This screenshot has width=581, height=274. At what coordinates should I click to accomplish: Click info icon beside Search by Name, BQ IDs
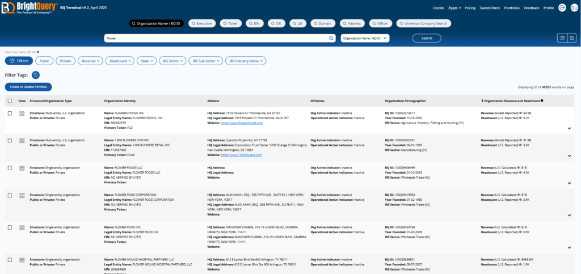38,52
